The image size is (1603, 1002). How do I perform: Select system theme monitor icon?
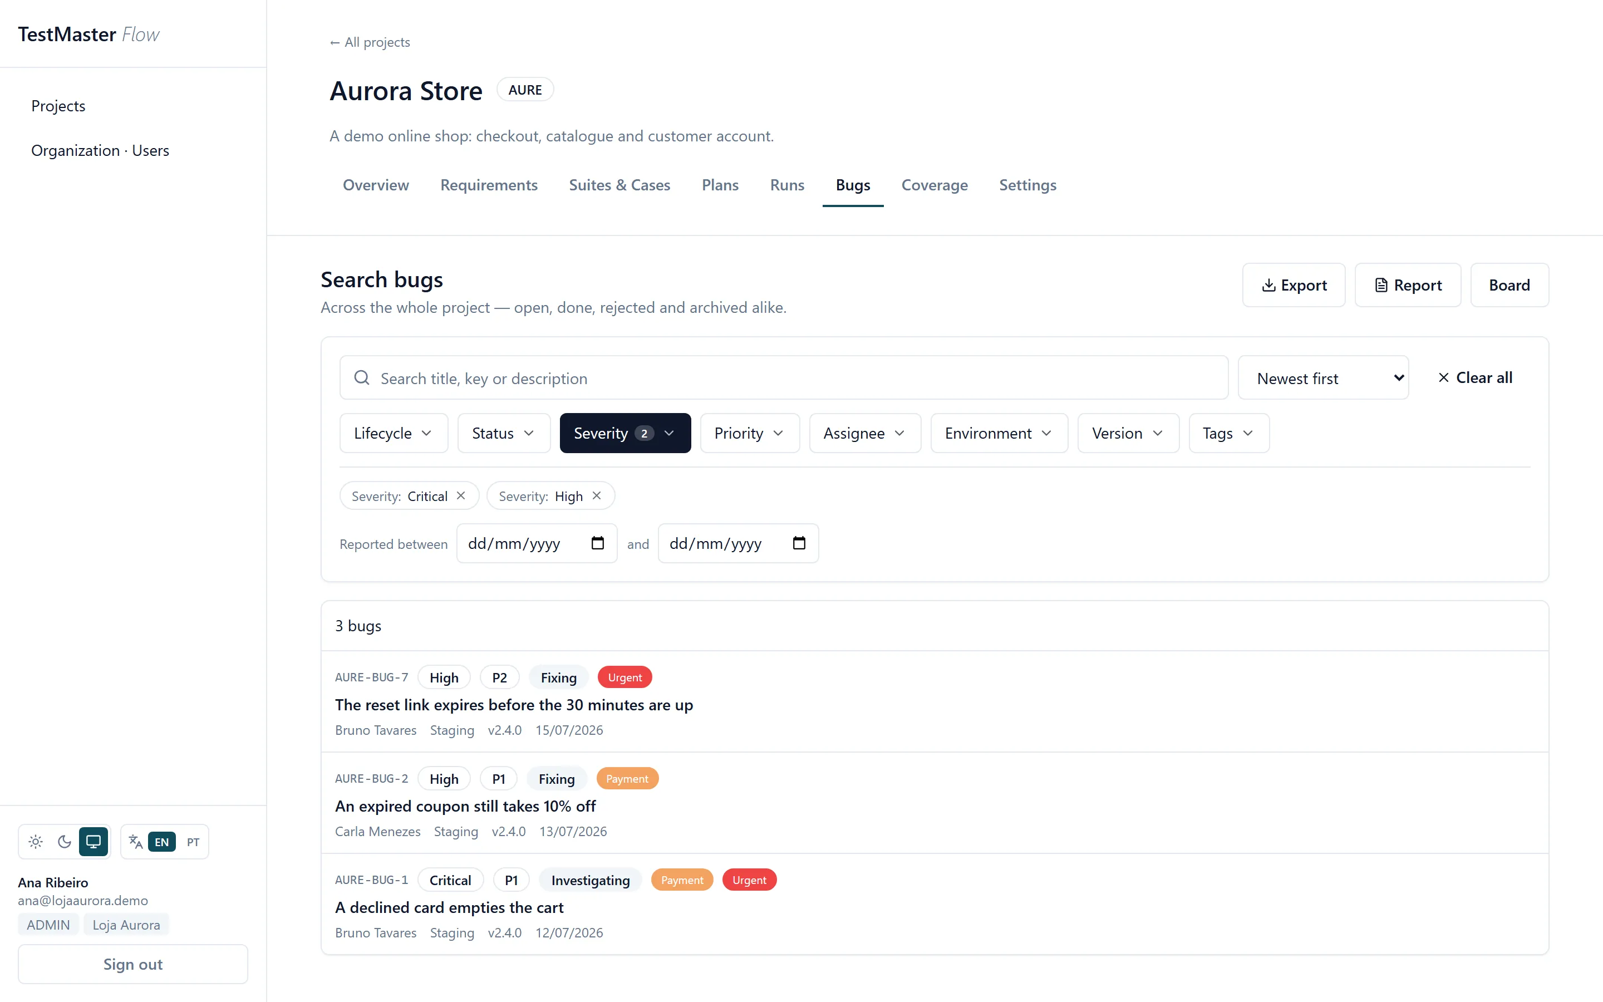[x=94, y=842]
